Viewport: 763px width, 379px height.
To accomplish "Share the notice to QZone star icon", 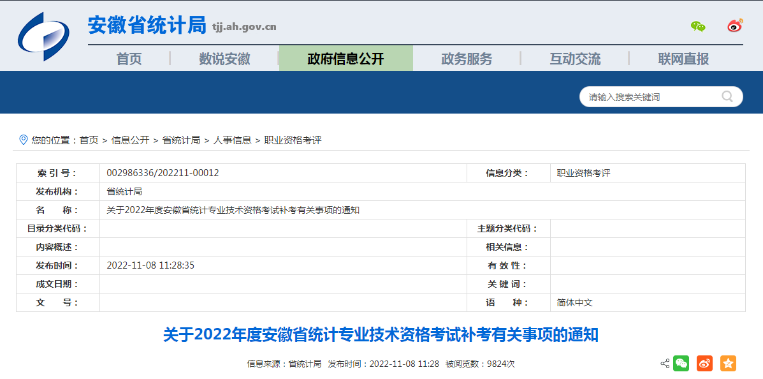I will [727, 363].
